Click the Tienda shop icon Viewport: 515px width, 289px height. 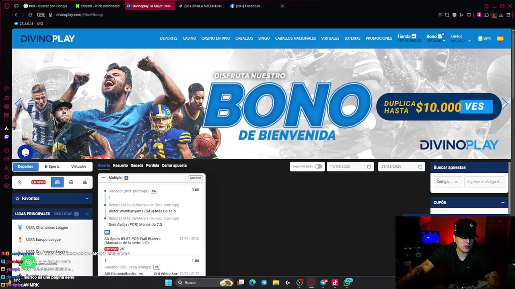[x=414, y=36]
